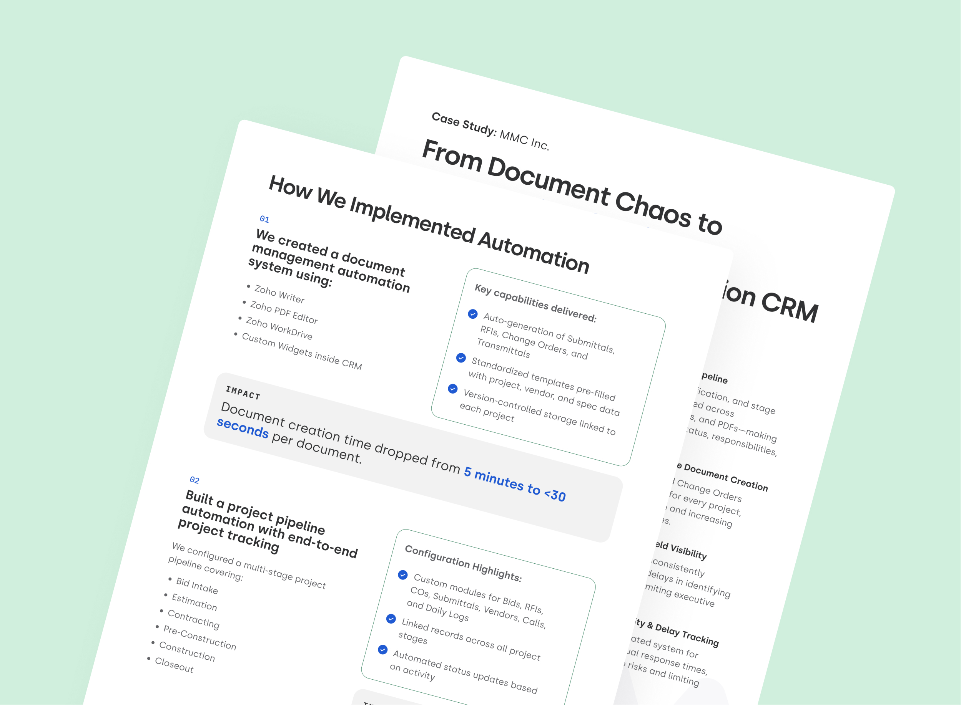
Task: Click the blue 01 section number
Action: click(264, 219)
